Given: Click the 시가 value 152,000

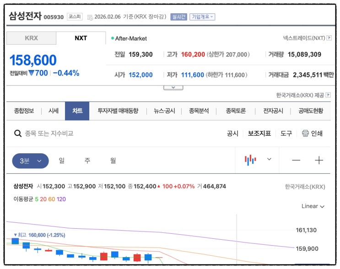Looking at the screenshot, I should pos(141,75).
